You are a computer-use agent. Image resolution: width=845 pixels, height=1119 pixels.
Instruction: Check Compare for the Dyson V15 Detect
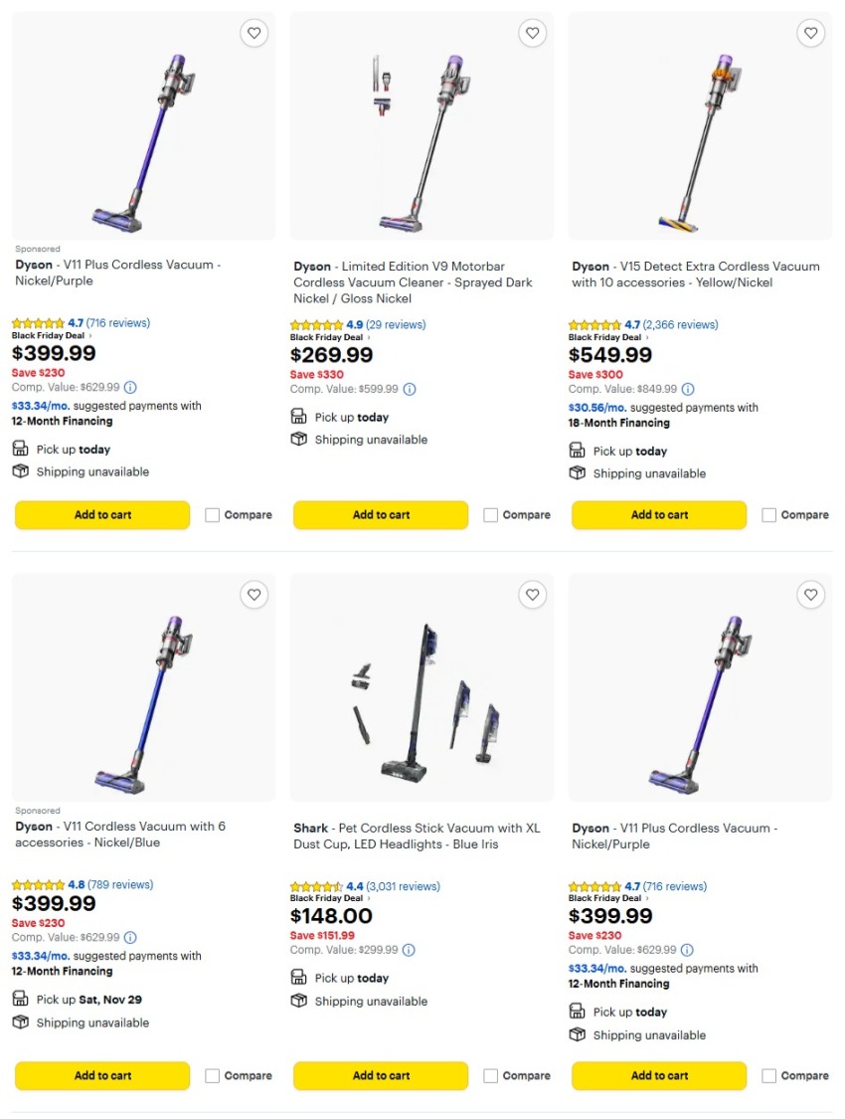[x=767, y=514]
